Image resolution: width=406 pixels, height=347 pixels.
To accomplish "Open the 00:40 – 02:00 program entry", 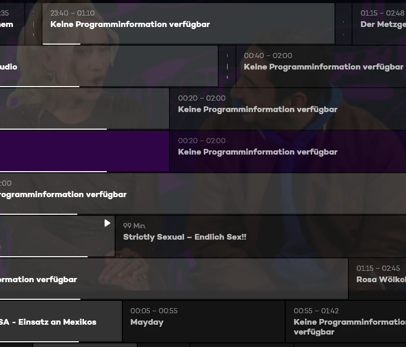I will coord(320,66).
